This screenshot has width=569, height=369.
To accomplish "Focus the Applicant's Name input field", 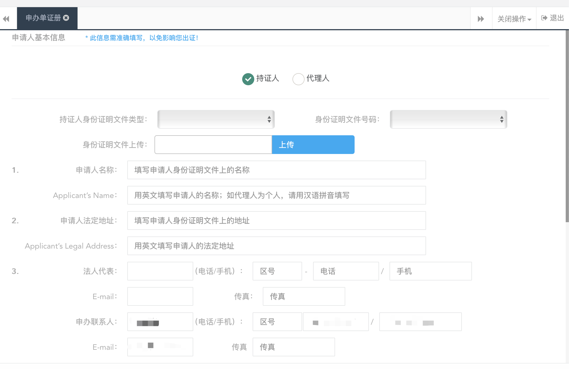I will click(276, 195).
